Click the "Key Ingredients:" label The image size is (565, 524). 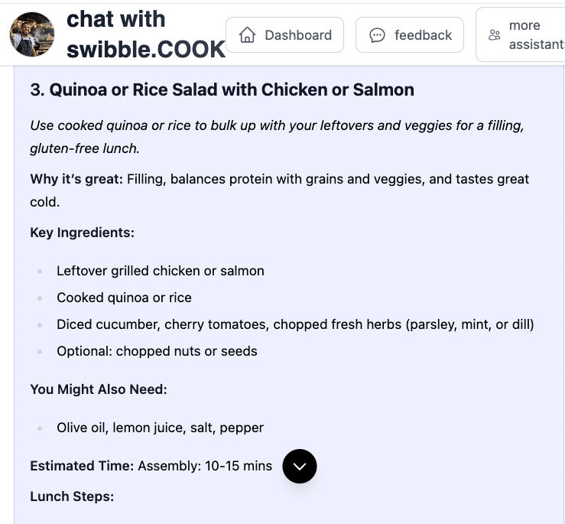click(x=82, y=233)
